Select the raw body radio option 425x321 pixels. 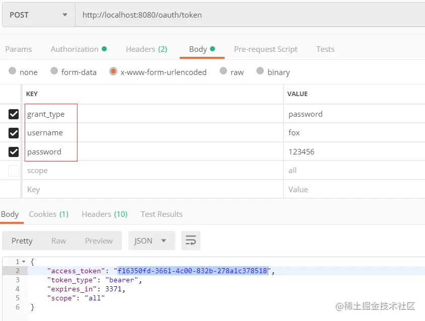(x=223, y=71)
